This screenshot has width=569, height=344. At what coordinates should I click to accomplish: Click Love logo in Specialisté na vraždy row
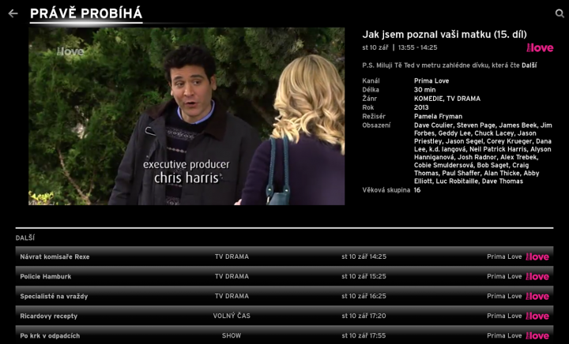tap(537, 296)
